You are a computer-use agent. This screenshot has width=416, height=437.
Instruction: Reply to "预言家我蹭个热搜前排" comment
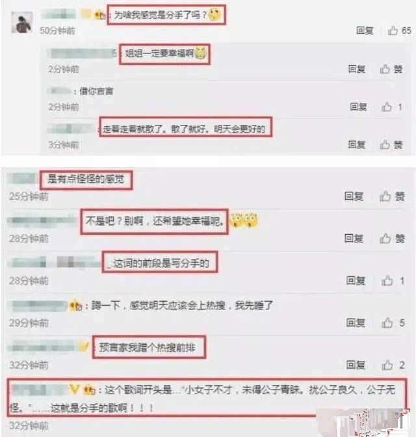[x=356, y=365]
